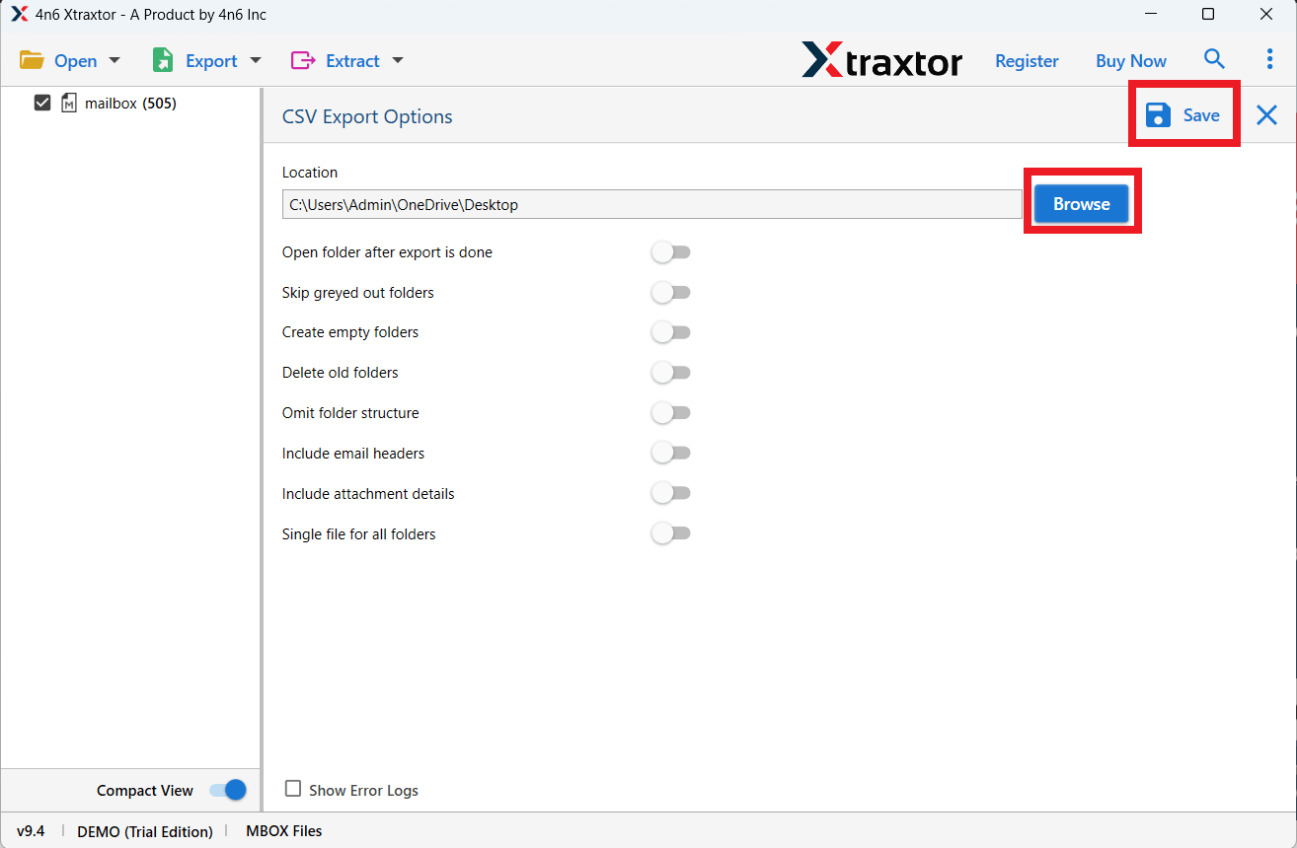Minimize the Xtraxtor window

pyautogui.click(x=1150, y=14)
